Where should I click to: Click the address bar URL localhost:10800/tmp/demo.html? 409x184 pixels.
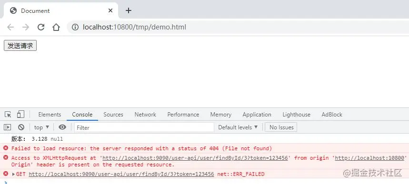134,27
